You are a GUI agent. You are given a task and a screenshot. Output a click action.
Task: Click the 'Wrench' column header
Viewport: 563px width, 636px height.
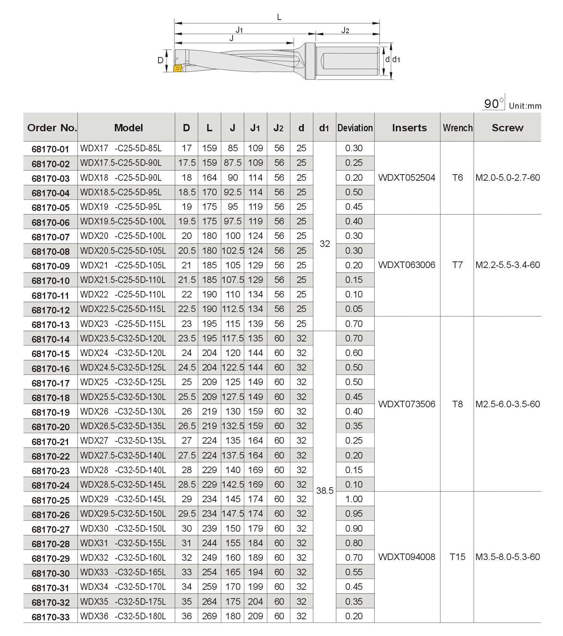(458, 128)
